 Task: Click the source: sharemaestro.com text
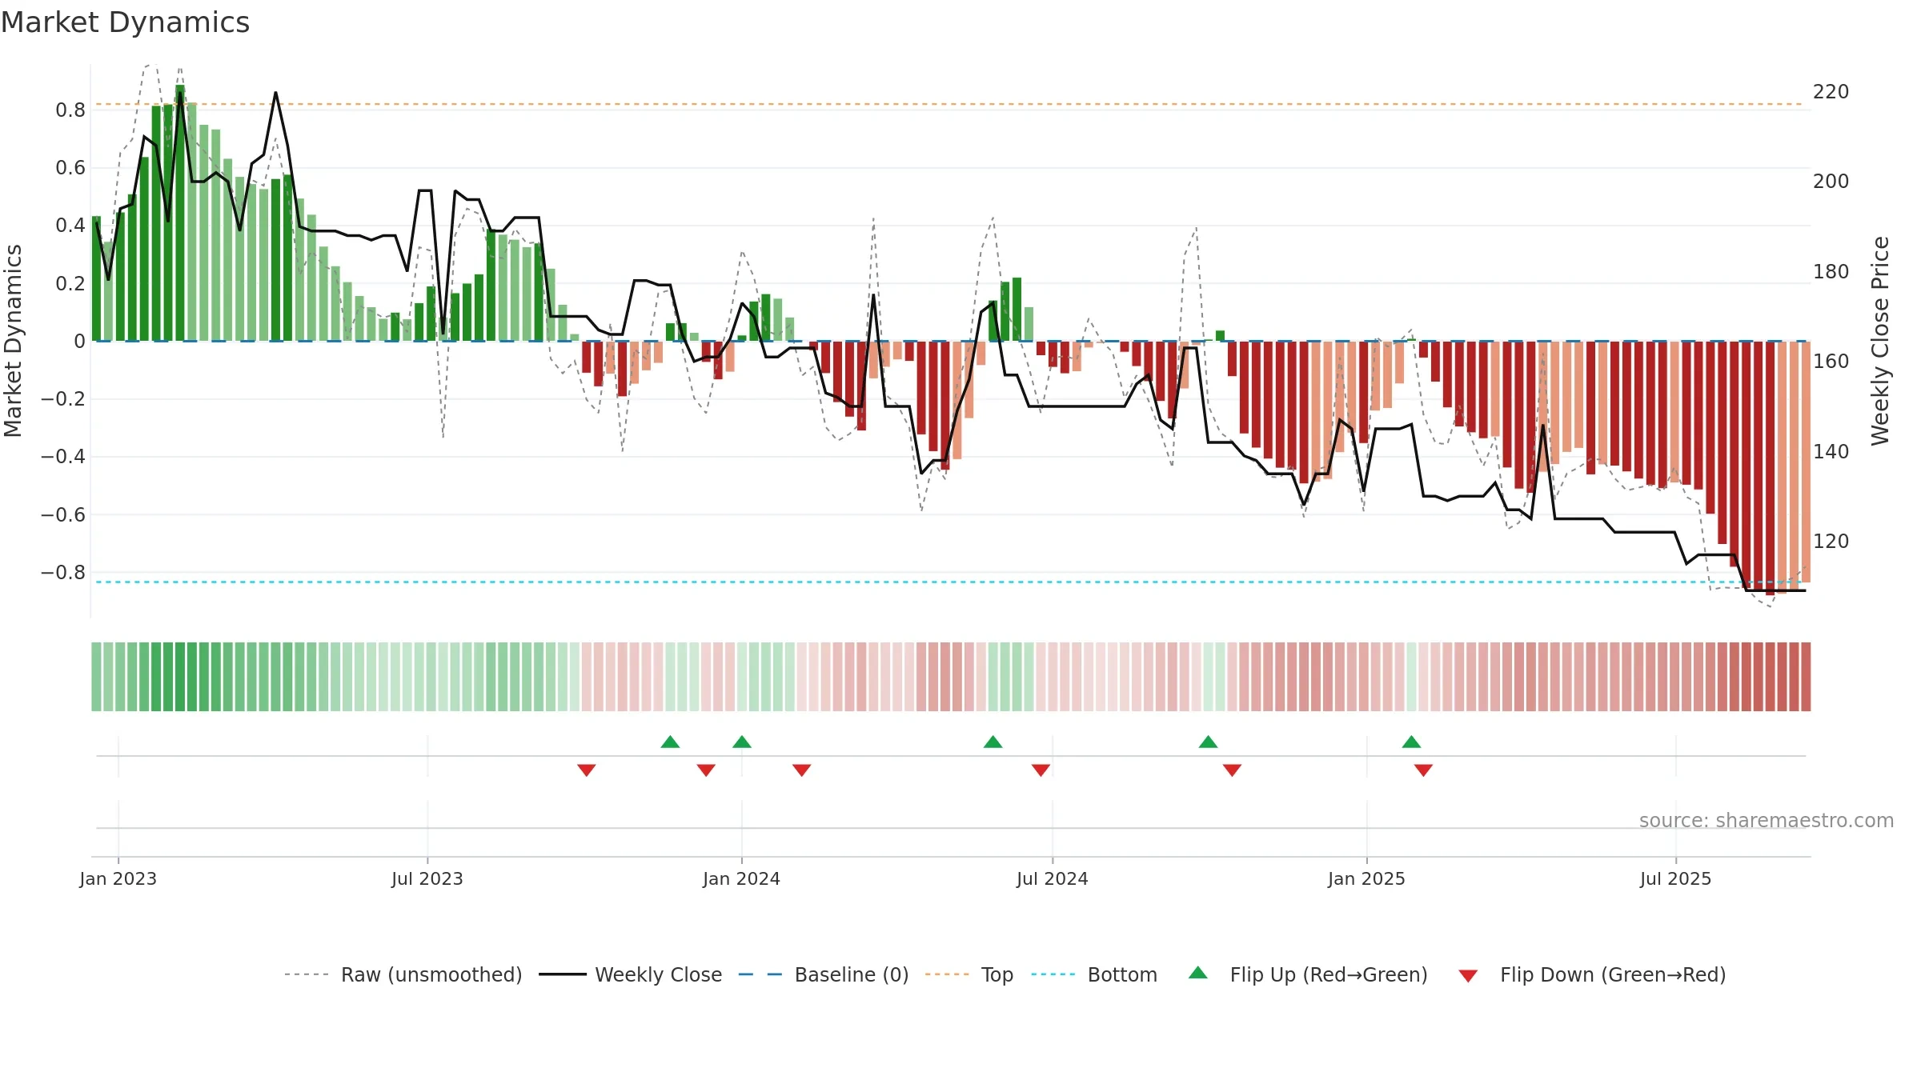coord(1767,820)
